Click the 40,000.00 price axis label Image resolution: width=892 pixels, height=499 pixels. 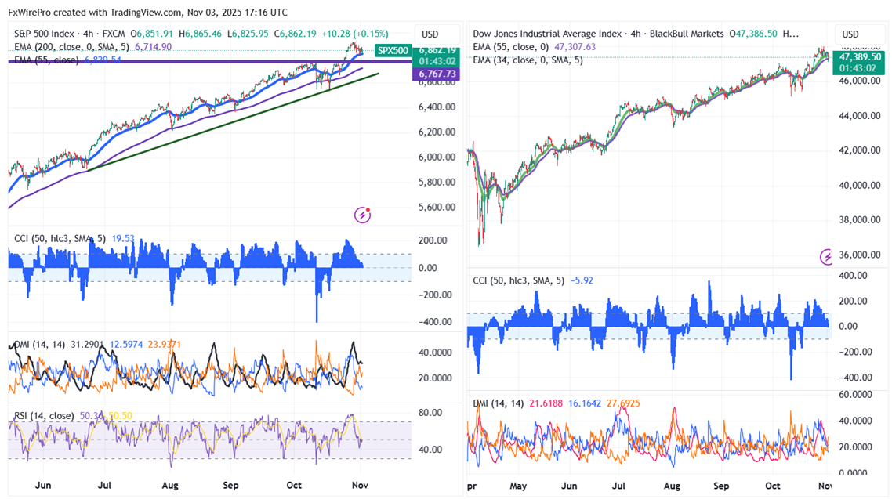click(x=860, y=185)
